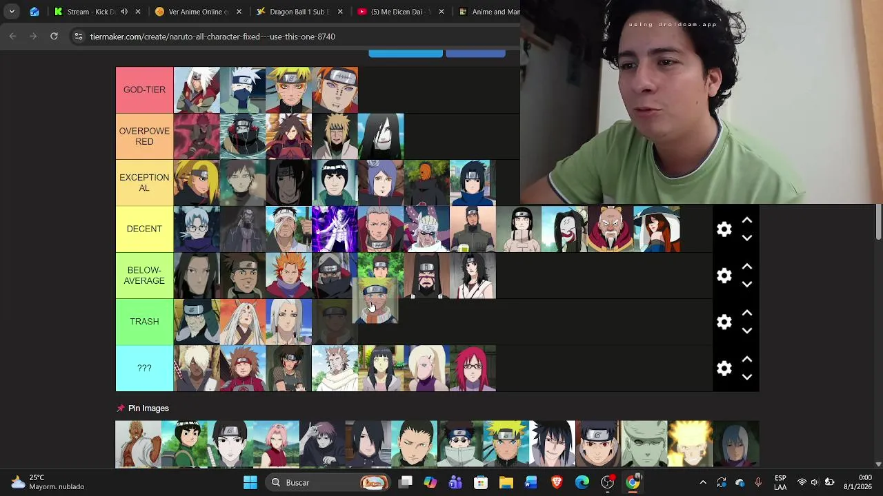The width and height of the screenshot is (883, 496).
Task: Open settings gear for TRASH tier
Action: tap(724, 322)
